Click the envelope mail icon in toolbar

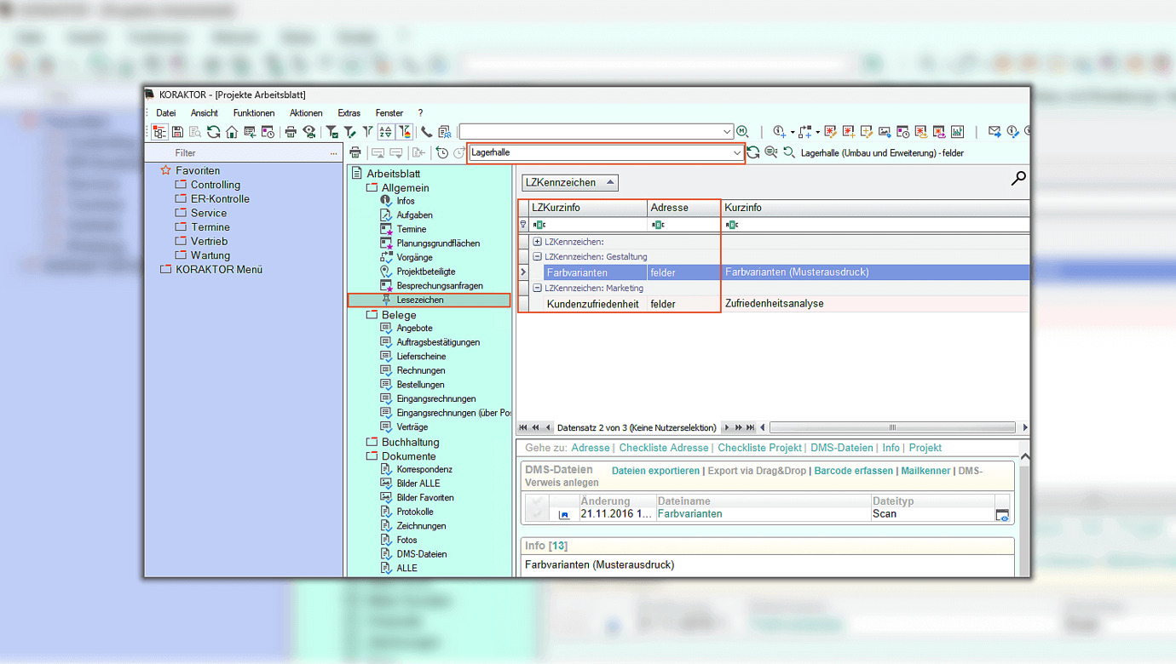[994, 132]
